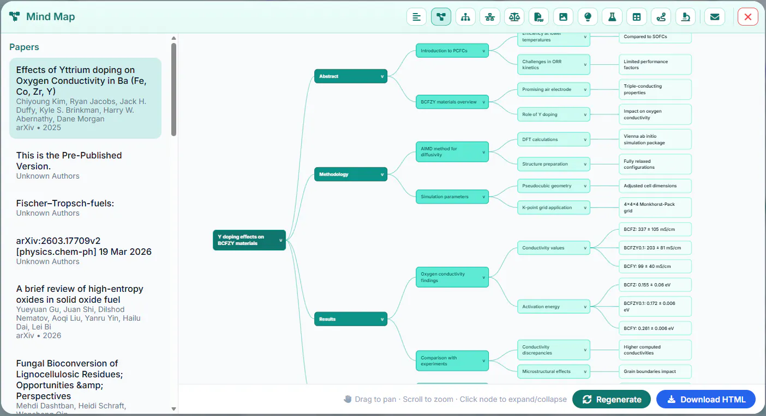Click the 'Fully relaxed configurations' leaf node
Screen dimensions: 766x416
point(655,164)
